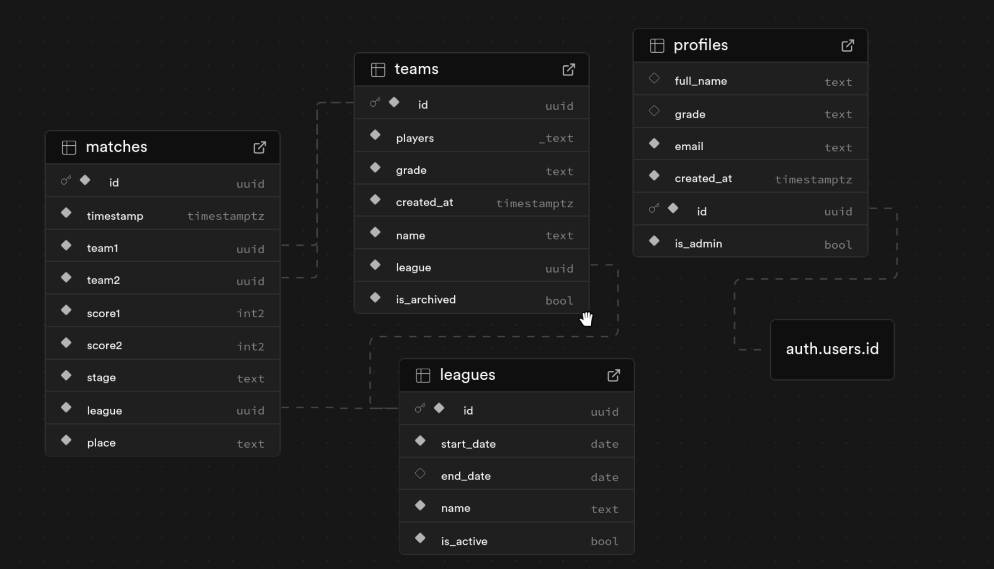The height and width of the screenshot is (569, 994).
Task: Select the auth.users.id node
Action: pos(832,349)
